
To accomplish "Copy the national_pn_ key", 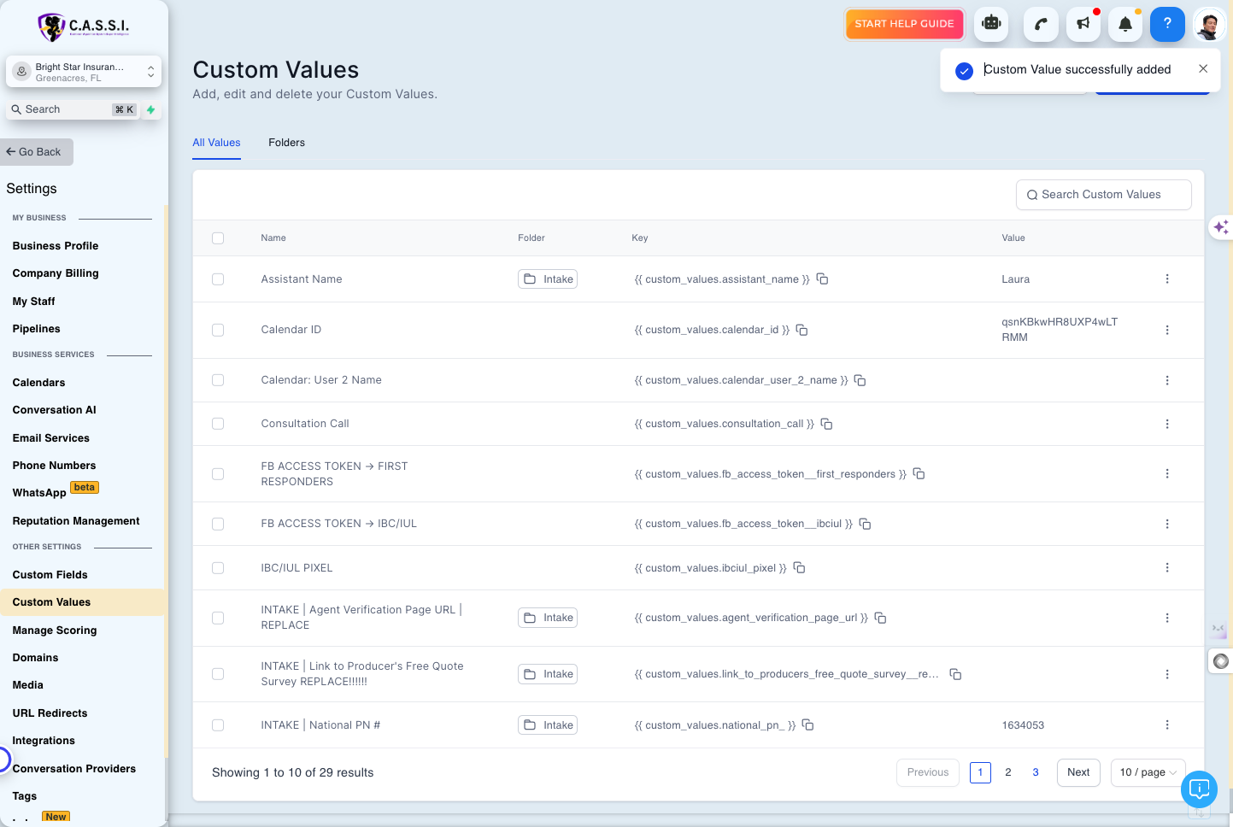I will click(807, 724).
